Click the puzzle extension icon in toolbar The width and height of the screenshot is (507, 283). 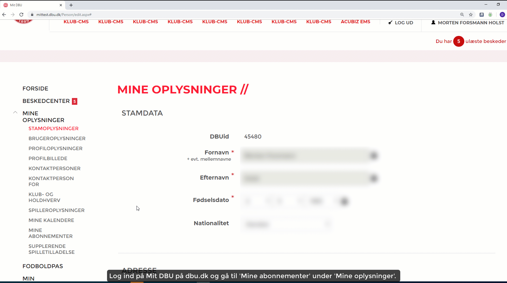[482, 15]
